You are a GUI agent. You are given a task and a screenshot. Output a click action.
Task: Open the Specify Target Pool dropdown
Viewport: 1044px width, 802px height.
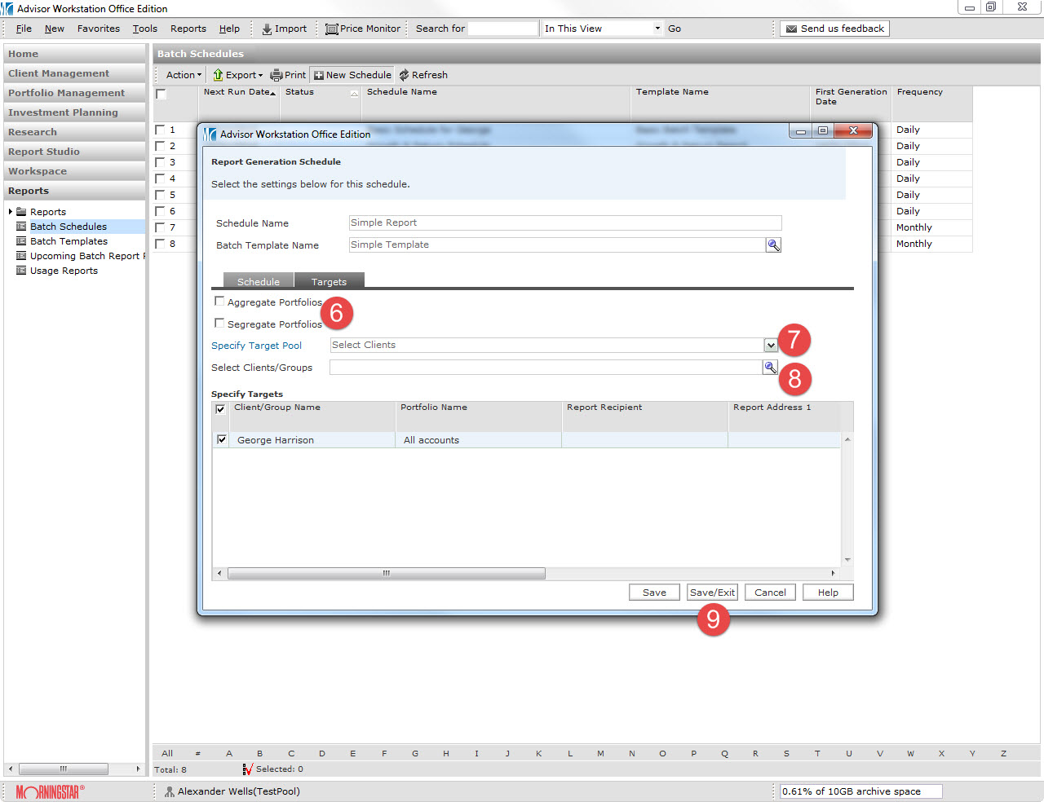point(771,346)
